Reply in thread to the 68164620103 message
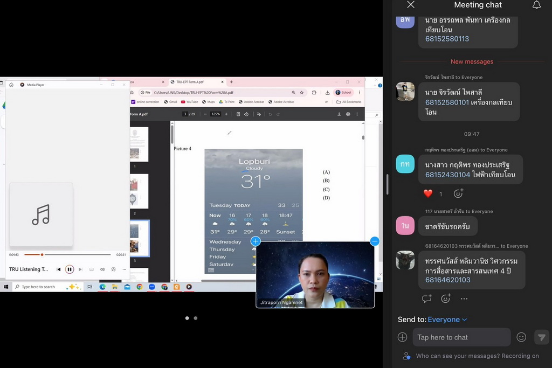 427,298
